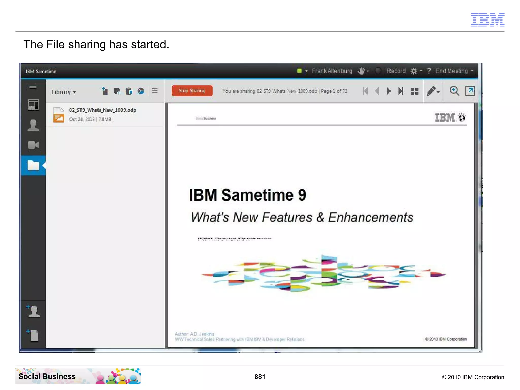The width and height of the screenshot is (520, 390).
Task: Expand the status dropdown arrow
Action: coord(306,71)
